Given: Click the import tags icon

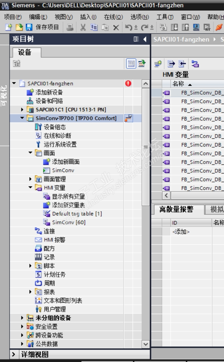Looking at the screenshot, I should point(182,64).
